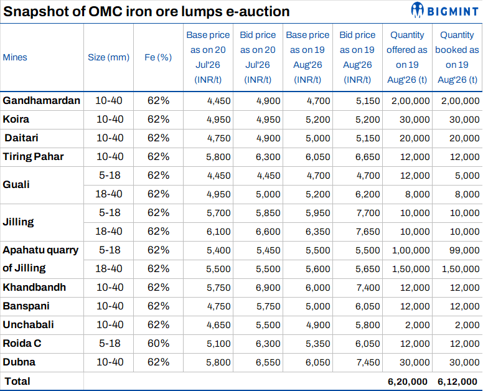
Task: Select the Size (mm) column header
Action: coord(108,57)
